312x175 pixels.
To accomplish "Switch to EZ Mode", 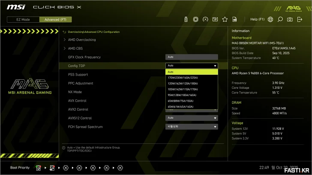I will click(23, 20).
